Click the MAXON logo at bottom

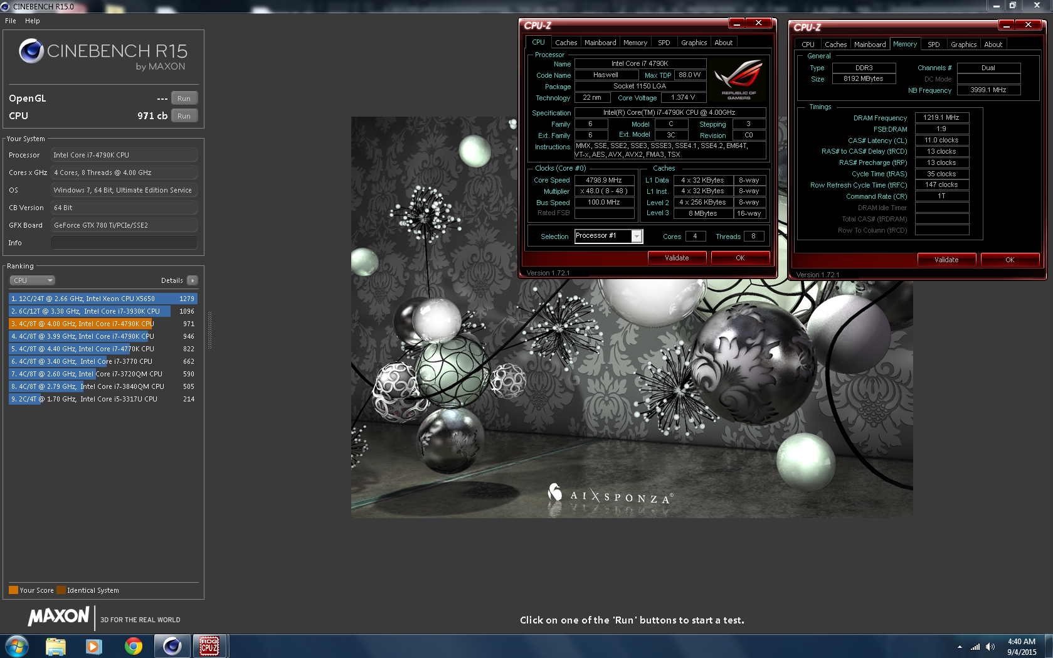coord(59,617)
